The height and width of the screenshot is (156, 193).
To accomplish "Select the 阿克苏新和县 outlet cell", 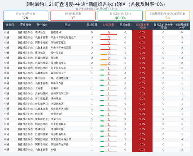I will tap(58, 124).
